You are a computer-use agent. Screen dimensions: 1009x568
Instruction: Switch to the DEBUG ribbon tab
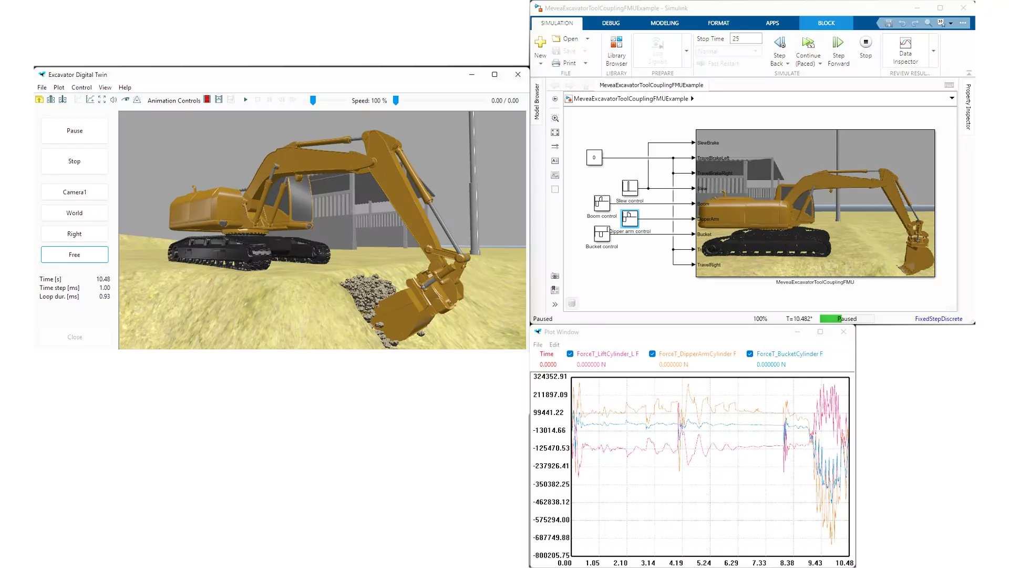(x=611, y=23)
